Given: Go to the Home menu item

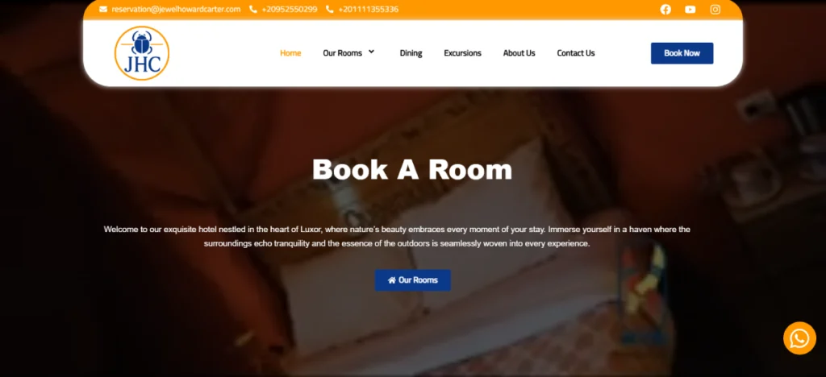Looking at the screenshot, I should tap(290, 53).
